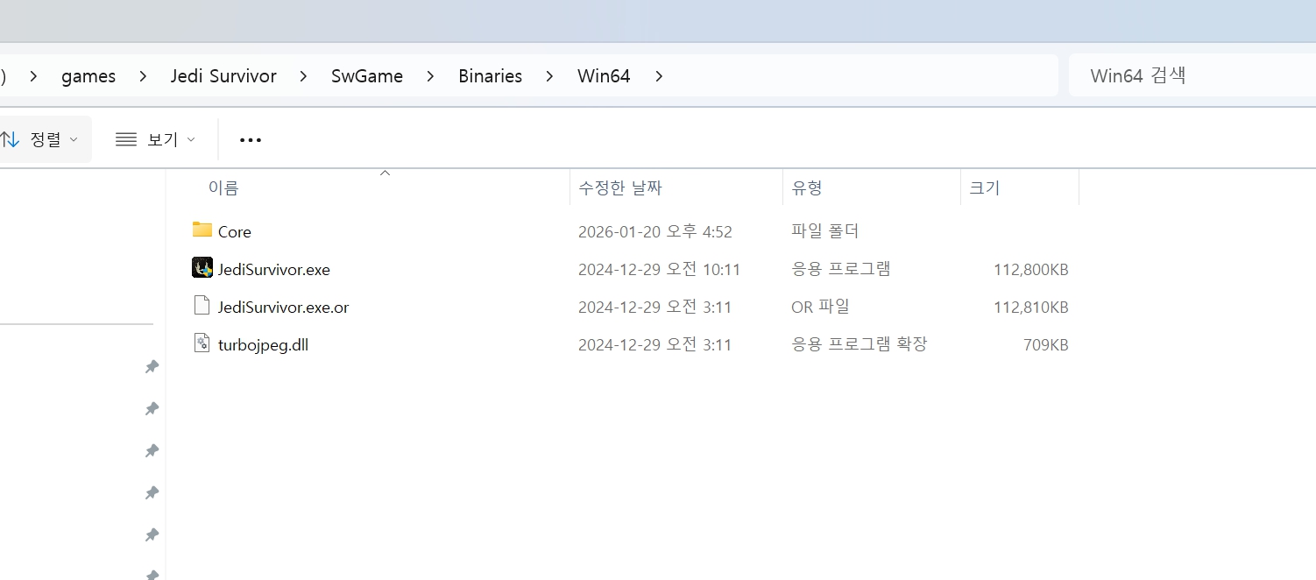
Task: Click date 2024-12-29 오전 10:11
Action: click(x=659, y=270)
